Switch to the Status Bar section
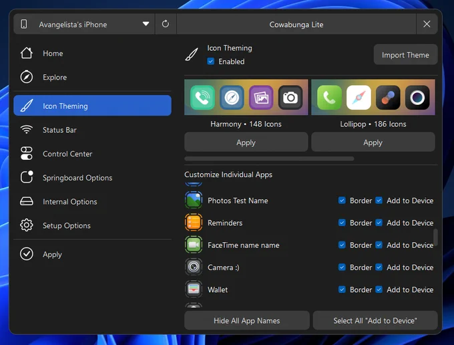Image resolution: width=454 pixels, height=345 pixels. tap(92, 130)
